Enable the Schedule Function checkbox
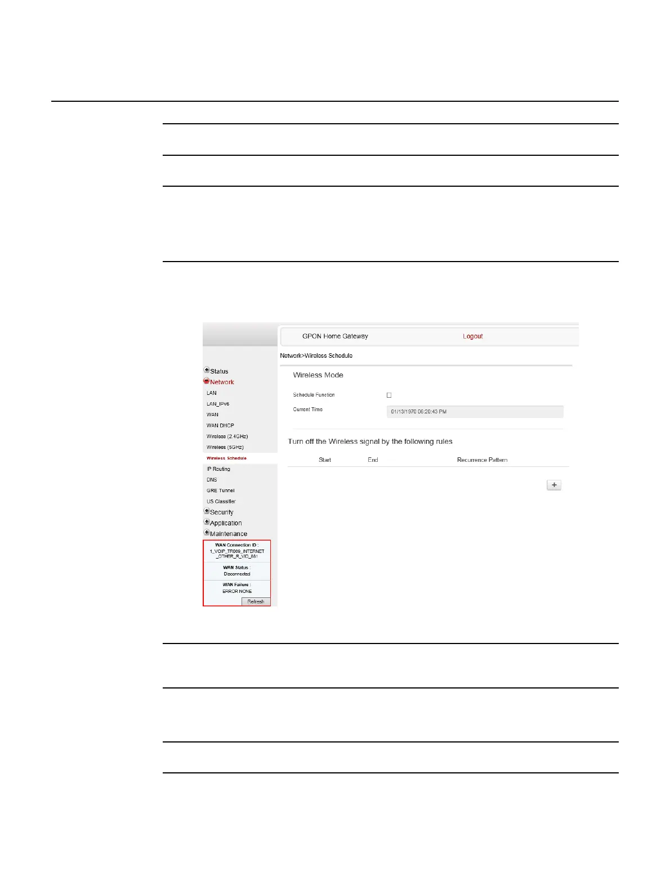The height and width of the screenshot is (891, 670). (x=389, y=395)
